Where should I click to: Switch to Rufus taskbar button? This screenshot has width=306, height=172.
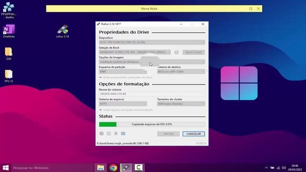126,168
